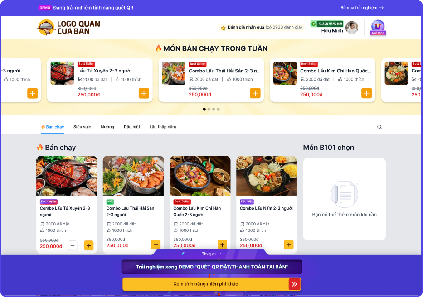This screenshot has height=297, width=423.
Task: Add Combo Lẩu Nấm with plus icon
Action: click(x=289, y=245)
